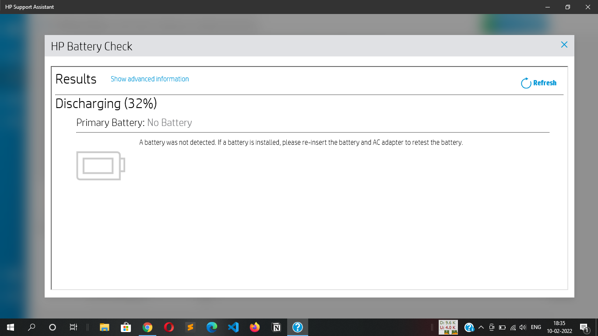The image size is (598, 336).
Task: Open the battery status tray icon
Action: click(502, 327)
